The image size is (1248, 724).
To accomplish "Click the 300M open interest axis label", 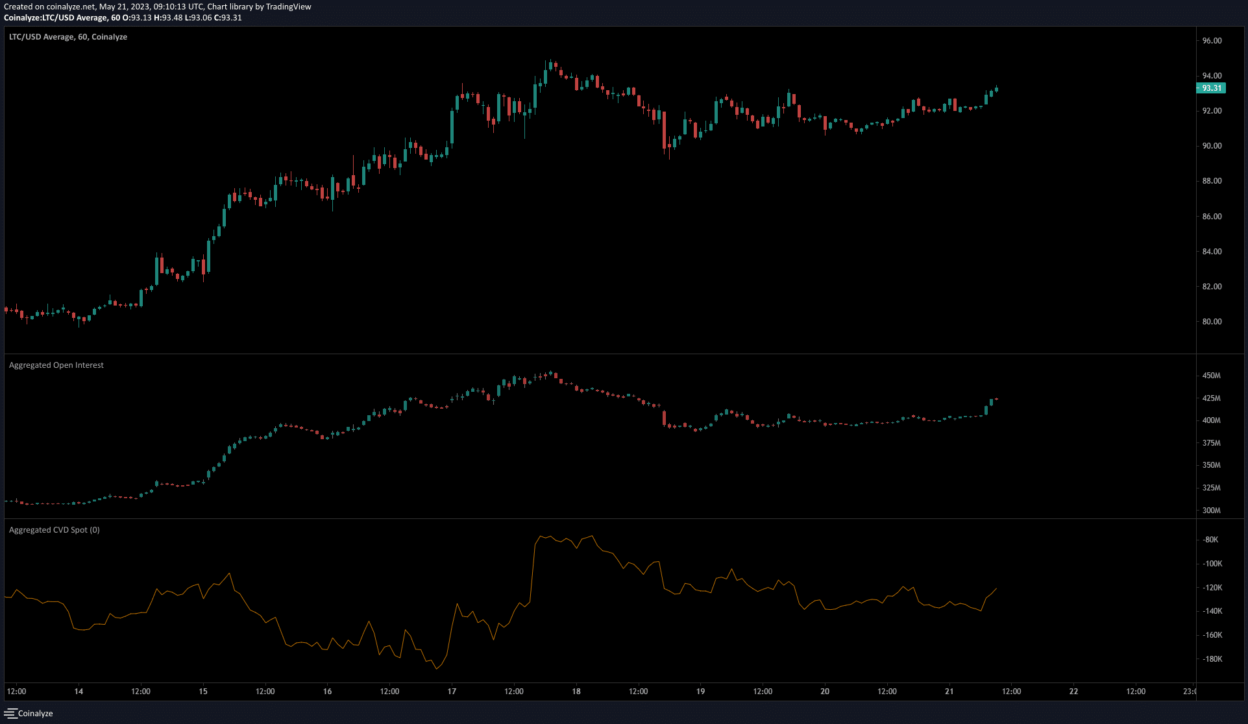I will coord(1211,511).
